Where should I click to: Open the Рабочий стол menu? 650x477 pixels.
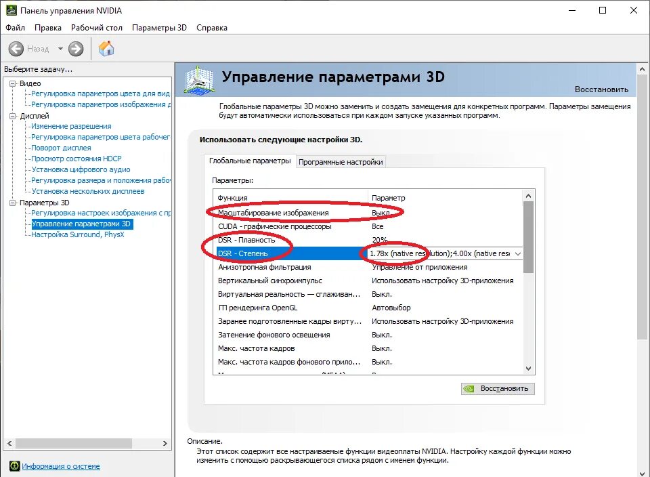pos(97,28)
